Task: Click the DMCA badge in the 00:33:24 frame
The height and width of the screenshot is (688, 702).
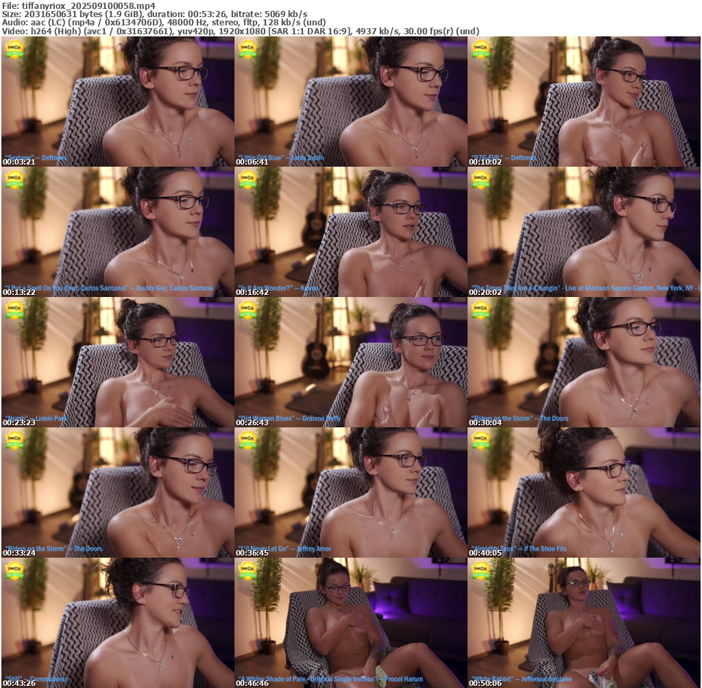Action: (14, 440)
